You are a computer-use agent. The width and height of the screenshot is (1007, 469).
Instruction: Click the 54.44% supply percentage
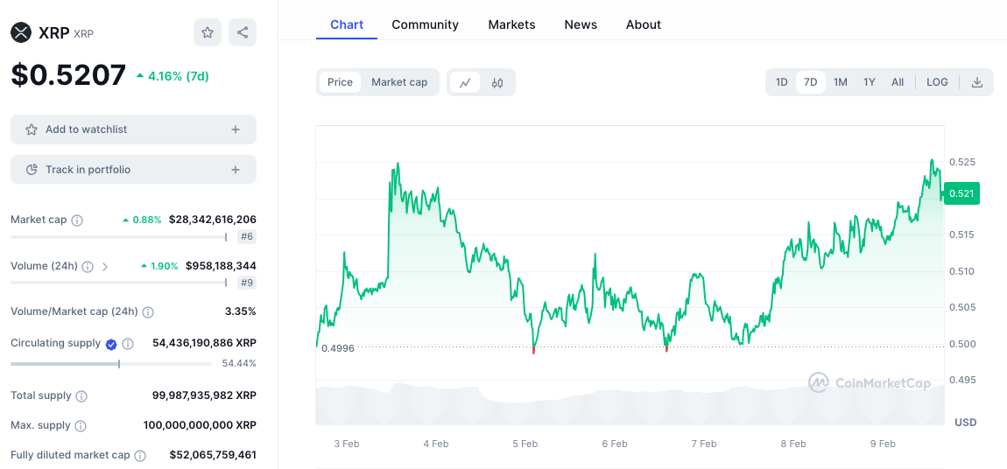click(x=239, y=364)
